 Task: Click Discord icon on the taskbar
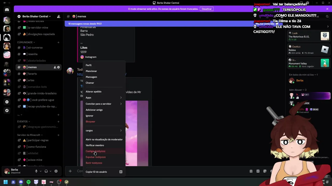(x=21, y=182)
